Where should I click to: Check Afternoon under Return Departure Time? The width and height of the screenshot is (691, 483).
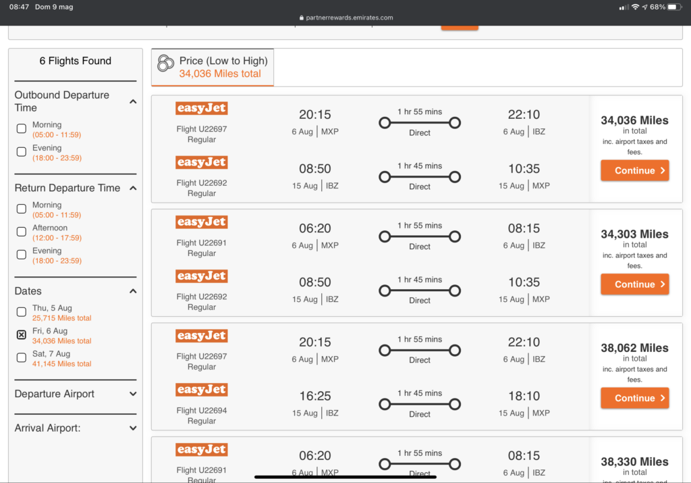[21, 232]
